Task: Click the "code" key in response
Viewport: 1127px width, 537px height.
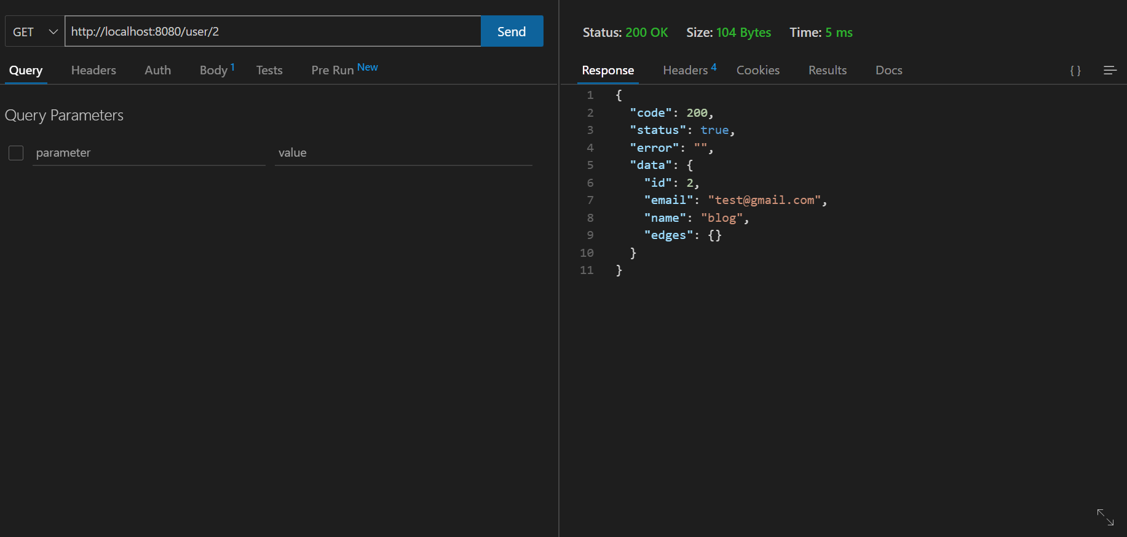Action: coord(651,112)
